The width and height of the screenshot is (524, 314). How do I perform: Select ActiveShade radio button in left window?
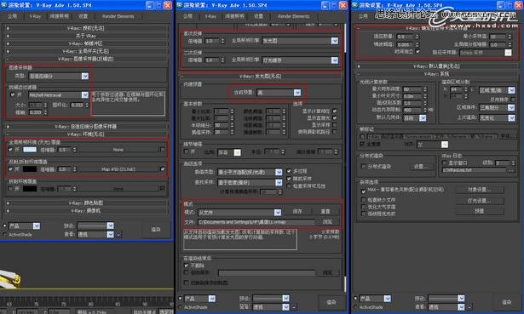pyautogui.click(x=4, y=235)
